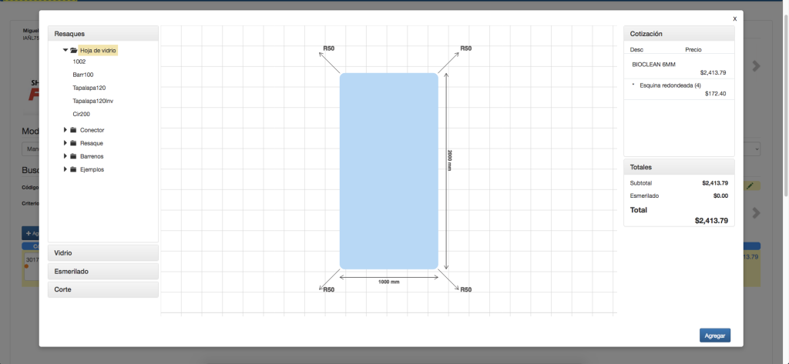The height and width of the screenshot is (364, 789).
Task: Select the Cir200 template item
Action: tap(81, 114)
